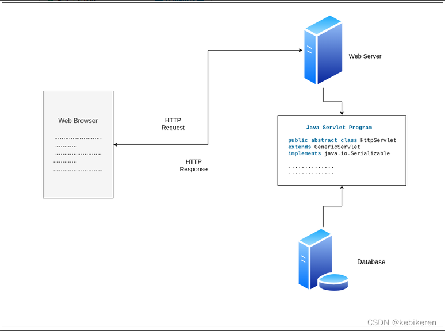Select the "Java Servlet Program" heading
The image size is (445, 331).
(x=339, y=128)
